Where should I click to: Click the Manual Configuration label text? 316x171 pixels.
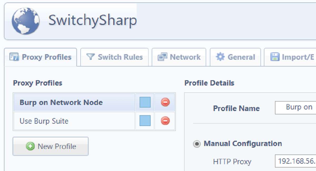click(x=243, y=144)
